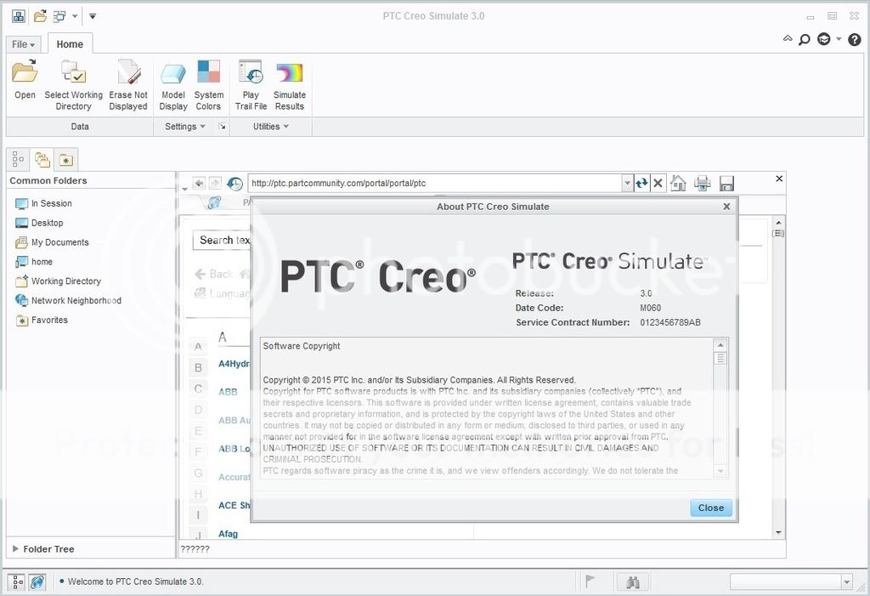Switch to the Home ribbon tab
Viewport: 870px width, 596px height.
pyautogui.click(x=70, y=44)
